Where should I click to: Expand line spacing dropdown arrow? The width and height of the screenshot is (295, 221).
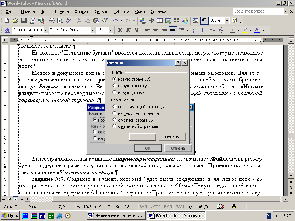(x=187, y=30)
